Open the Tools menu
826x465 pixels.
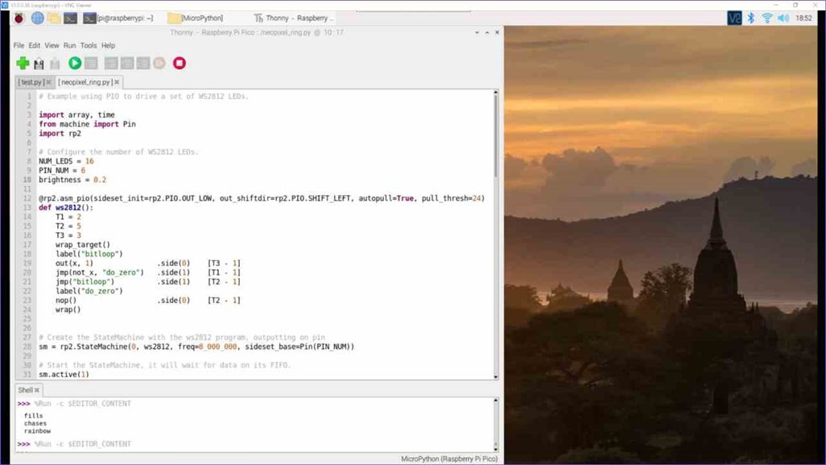pos(89,46)
